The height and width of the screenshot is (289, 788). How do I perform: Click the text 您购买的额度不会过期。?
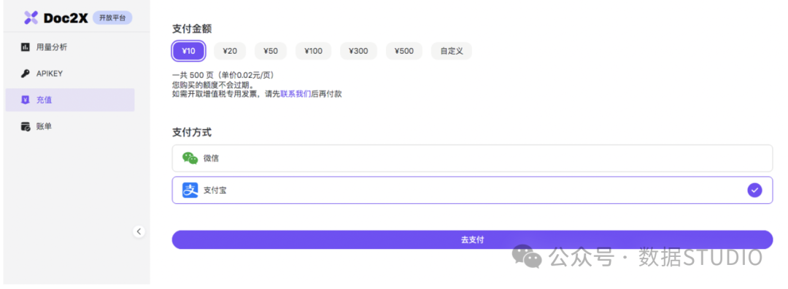tap(214, 84)
